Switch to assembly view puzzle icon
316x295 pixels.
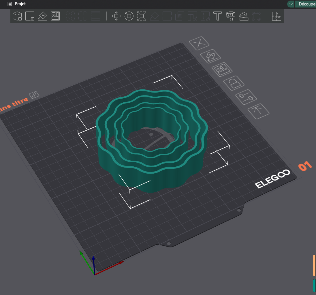click(x=276, y=16)
